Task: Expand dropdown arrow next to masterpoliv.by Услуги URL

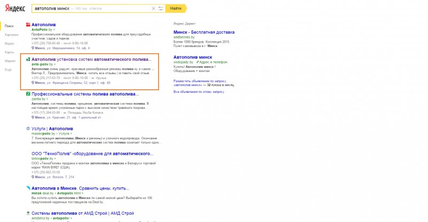Action: click(71, 134)
